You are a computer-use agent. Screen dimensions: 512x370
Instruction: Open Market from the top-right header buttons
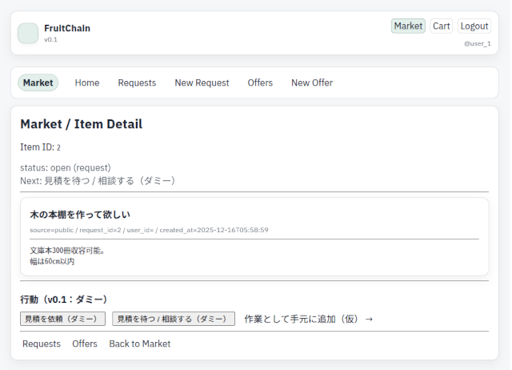[408, 26]
